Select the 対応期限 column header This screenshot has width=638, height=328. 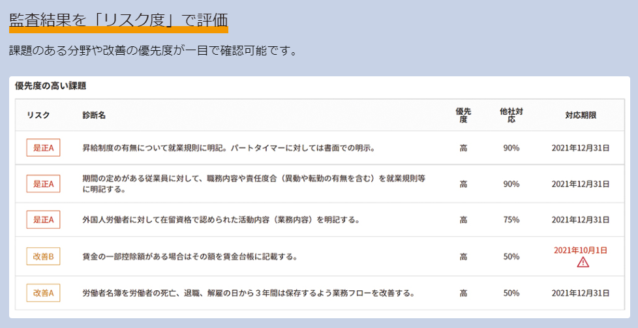(x=581, y=115)
